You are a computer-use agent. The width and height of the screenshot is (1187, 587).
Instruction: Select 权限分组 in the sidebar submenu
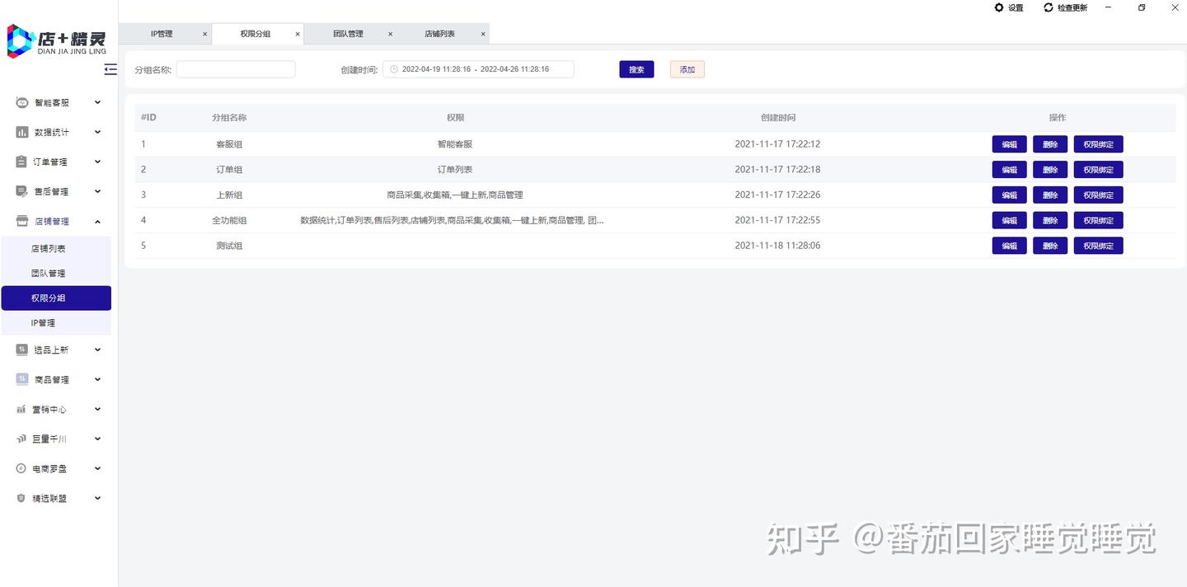coord(56,298)
